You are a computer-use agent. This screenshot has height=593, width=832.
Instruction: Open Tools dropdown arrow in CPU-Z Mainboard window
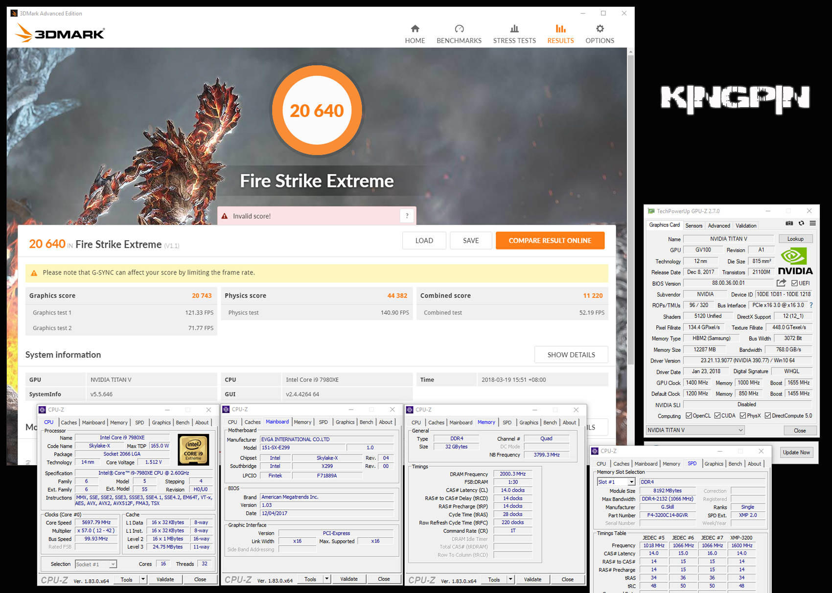326,579
